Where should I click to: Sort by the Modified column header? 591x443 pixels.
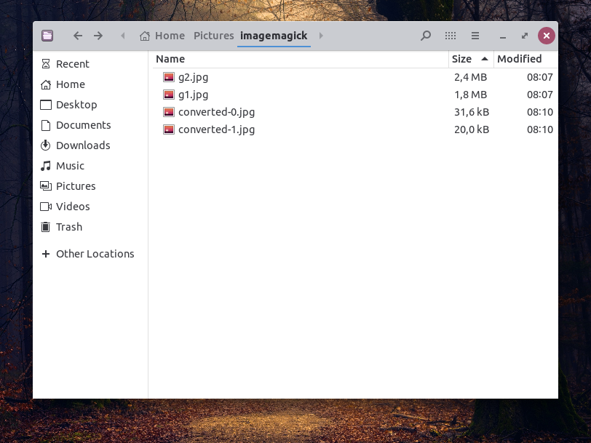tap(525, 59)
